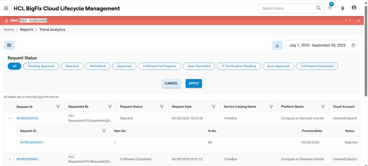Select the Fulfilment In-Progress status chip
This screenshot has height=166, width=368.
(x=160, y=66)
